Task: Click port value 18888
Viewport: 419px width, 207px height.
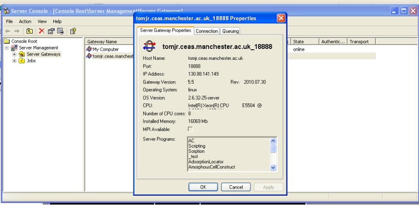Action: point(194,66)
